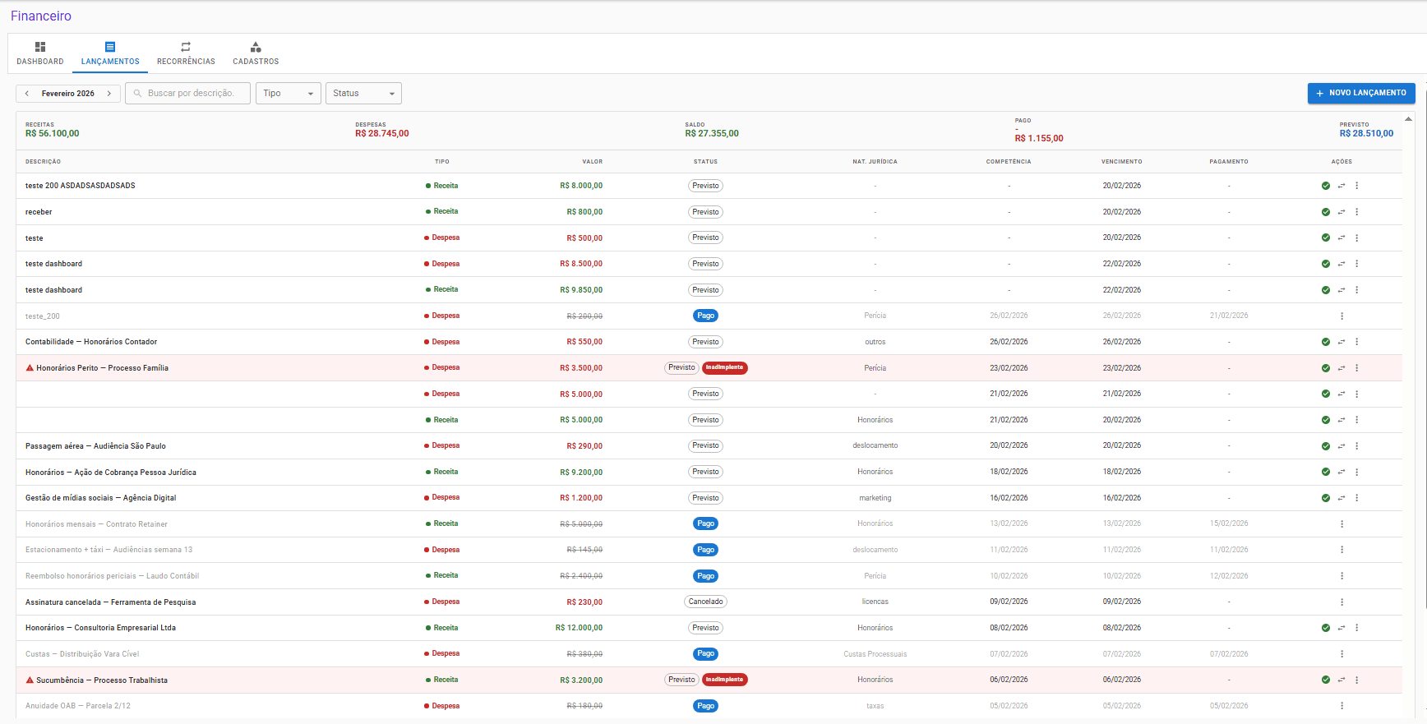Click the Previsto total 'R$ 28.510,00'

click(1366, 134)
